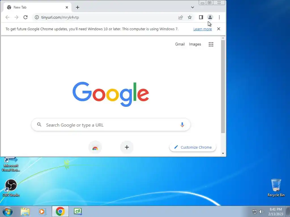The height and width of the screenshot is (217, 290).
Task: Click the taskbar clock showing 8:41 PM
Action: [x=276, y=212]
